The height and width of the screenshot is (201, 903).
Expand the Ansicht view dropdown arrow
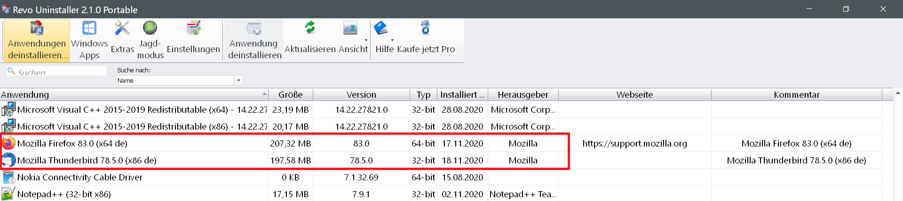366,40
